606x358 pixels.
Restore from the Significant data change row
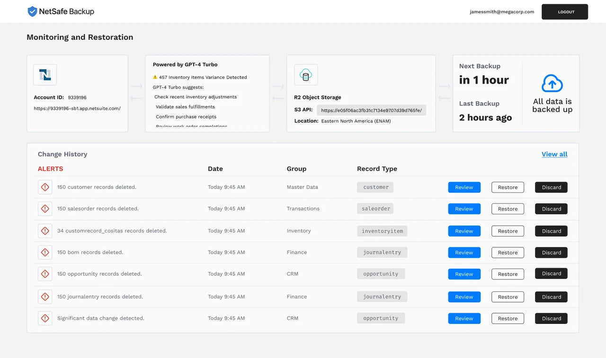point(508,318)
